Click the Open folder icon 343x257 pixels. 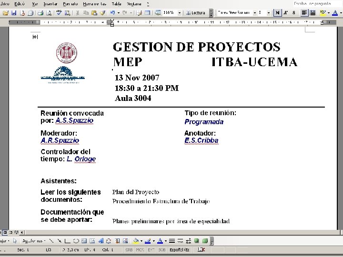click(x=6, y=13)
